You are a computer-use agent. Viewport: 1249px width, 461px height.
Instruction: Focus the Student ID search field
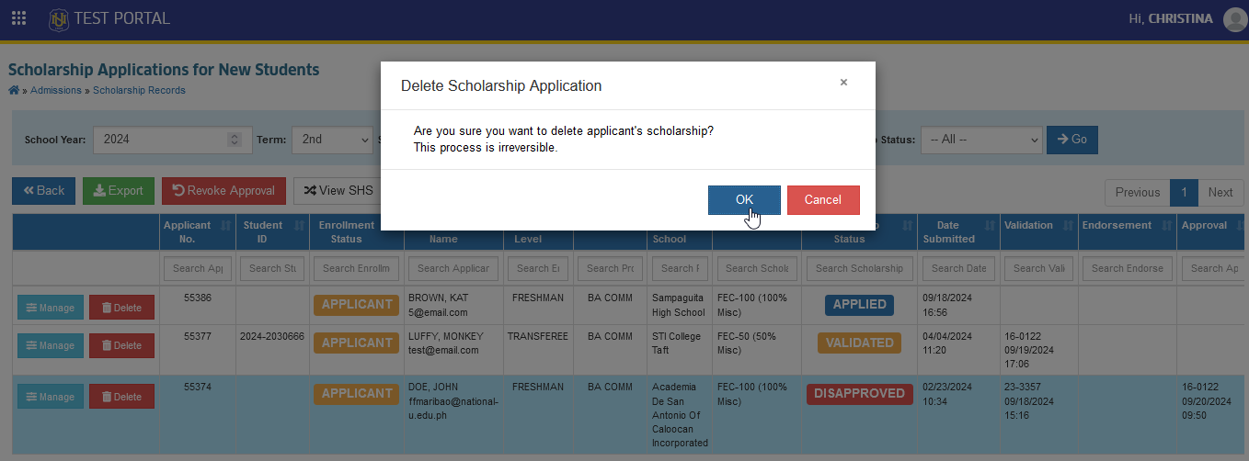point(272,268)
